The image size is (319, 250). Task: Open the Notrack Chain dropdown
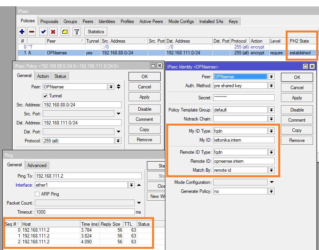click(272, 119)
